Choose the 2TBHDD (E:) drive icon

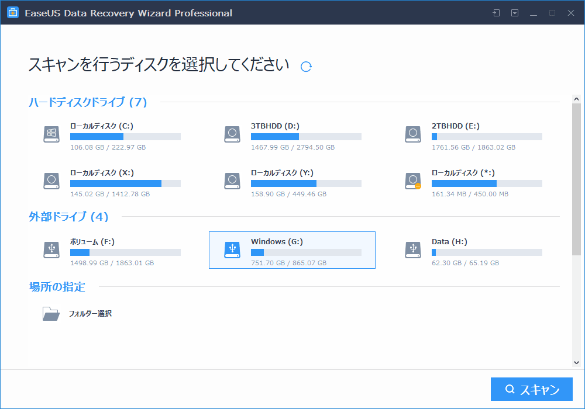(x=413, y=134)
